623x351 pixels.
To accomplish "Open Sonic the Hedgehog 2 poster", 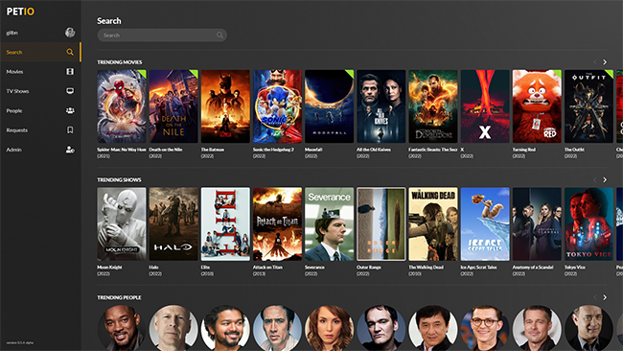I will [x=277, y=106].
